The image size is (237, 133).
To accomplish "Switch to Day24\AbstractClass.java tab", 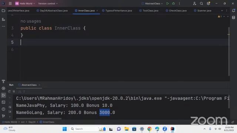I will pos(52,11).
